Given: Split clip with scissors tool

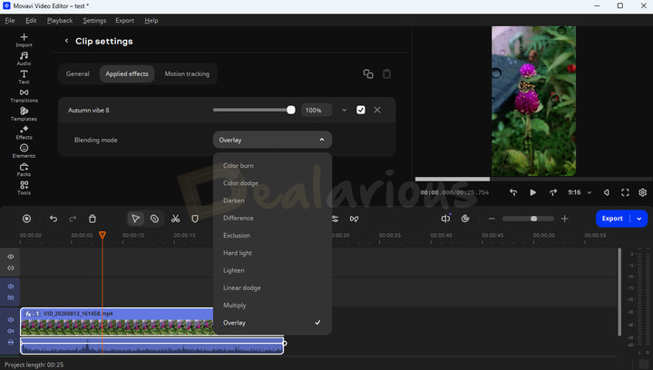Looking at the screenshot, I should 175,219.
